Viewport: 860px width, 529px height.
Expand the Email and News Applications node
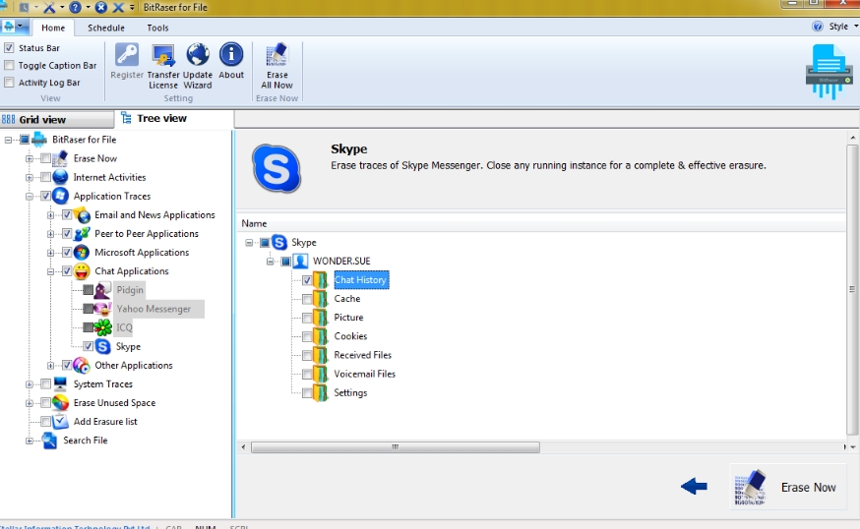[51, 215]
